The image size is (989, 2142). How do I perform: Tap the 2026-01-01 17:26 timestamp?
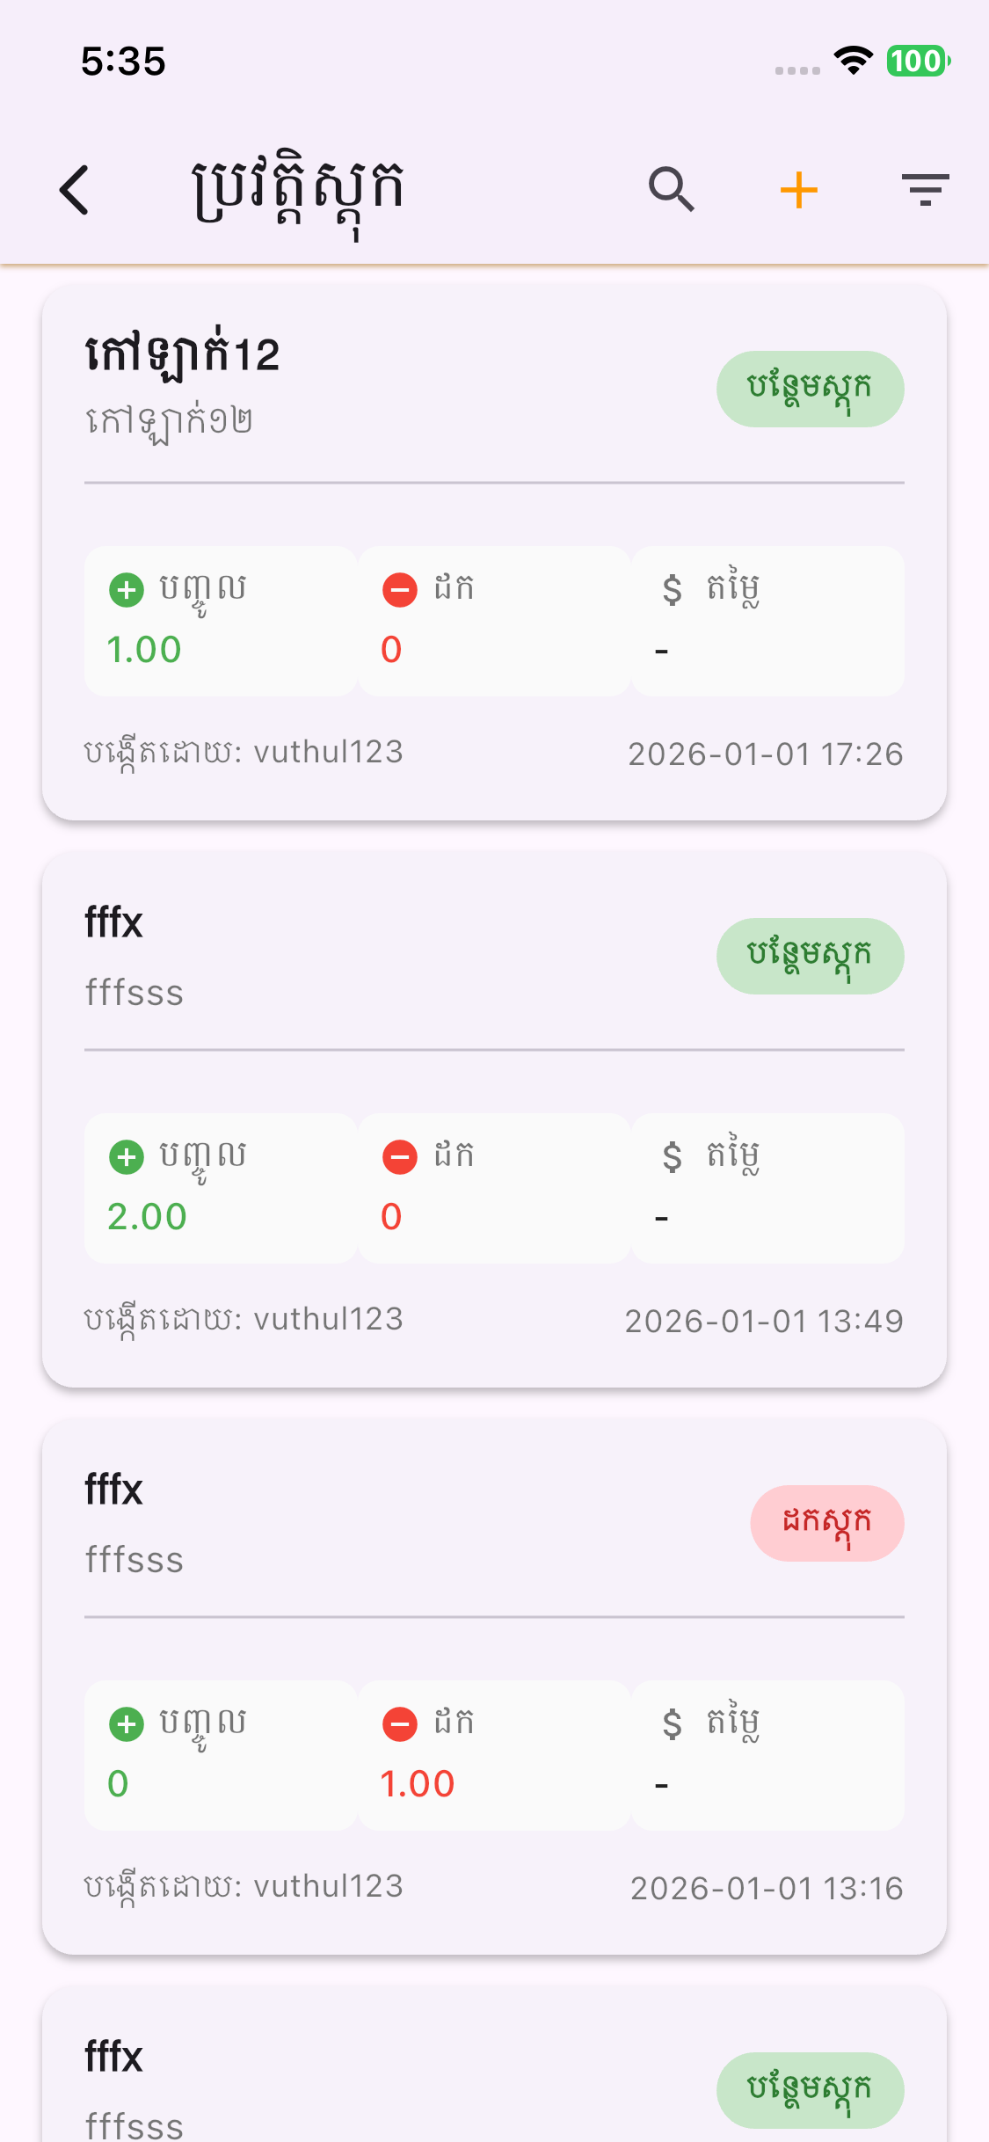pyautogui.click(x=765, y=754)
